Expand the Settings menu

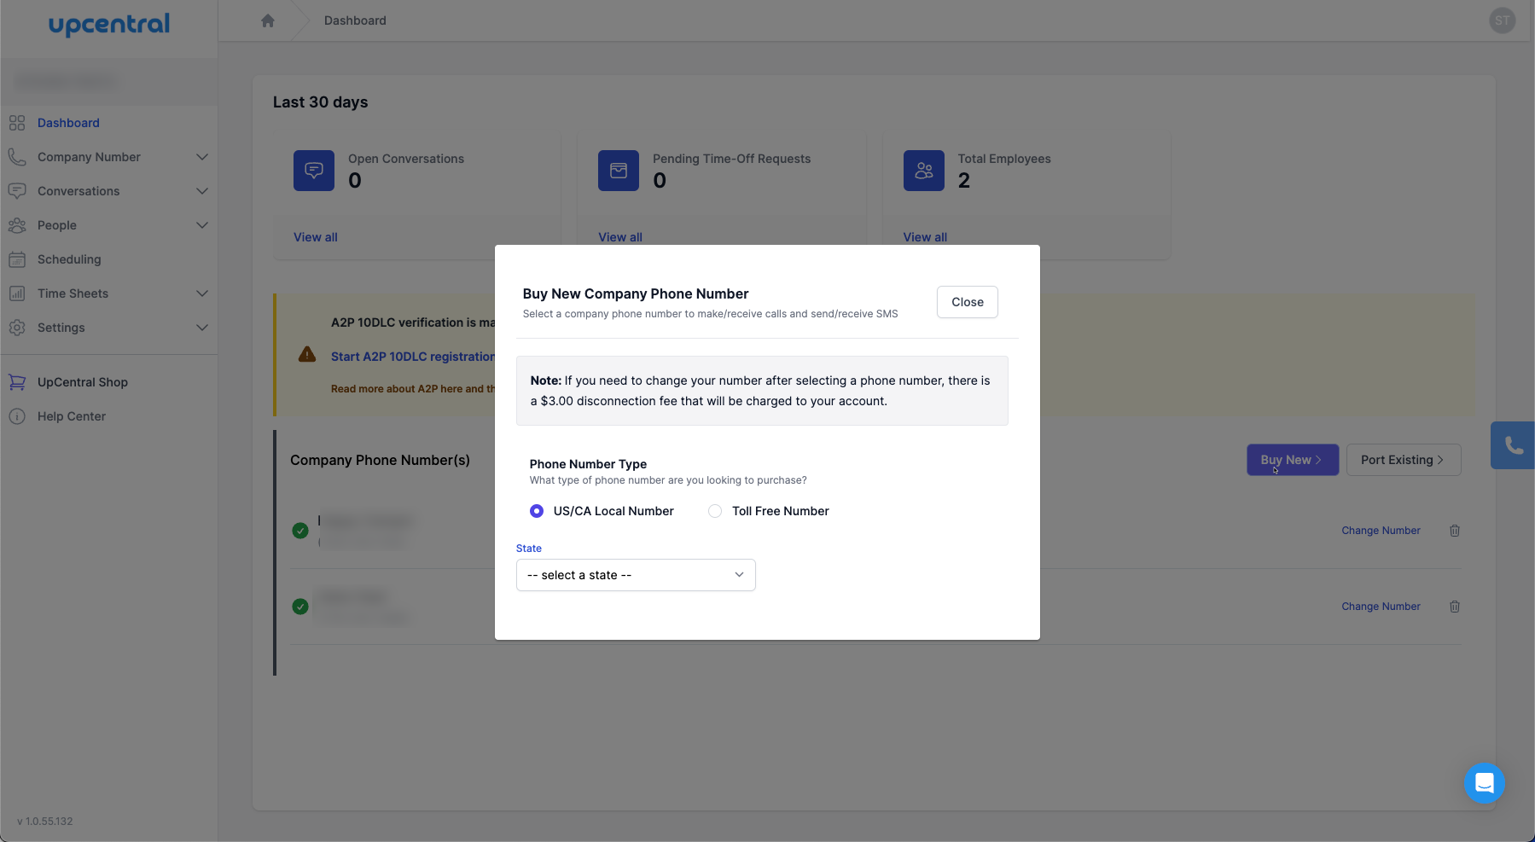pos(202,328)
